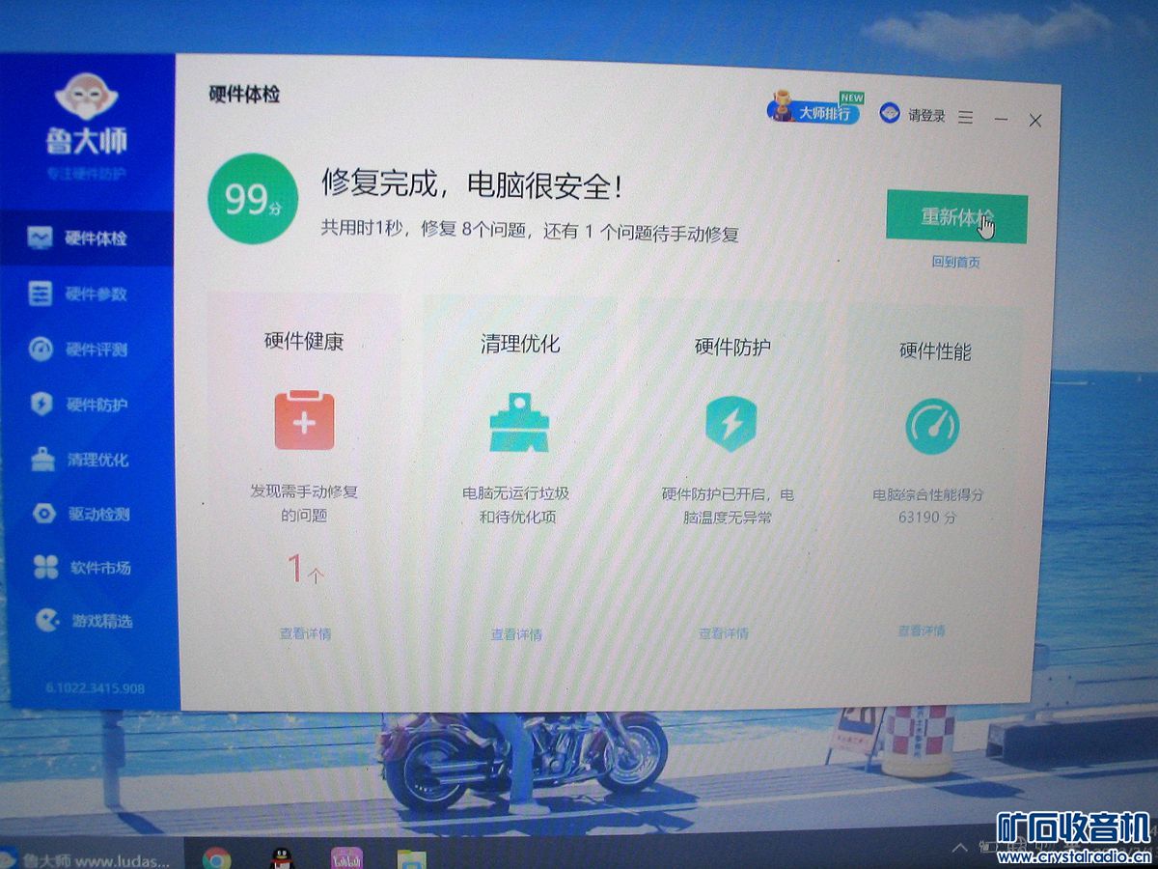Open QQ penguin from the taskbar
1158x869 pixels.
tap(281, 858)
